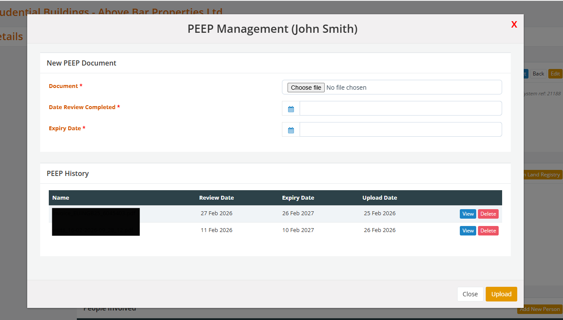The height and width of the screenshot is (320, 563).
Task: Click the Name column header
Action: (x=61, y=198)
